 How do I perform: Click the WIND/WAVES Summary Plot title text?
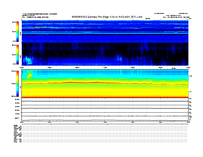pos(107,17)
